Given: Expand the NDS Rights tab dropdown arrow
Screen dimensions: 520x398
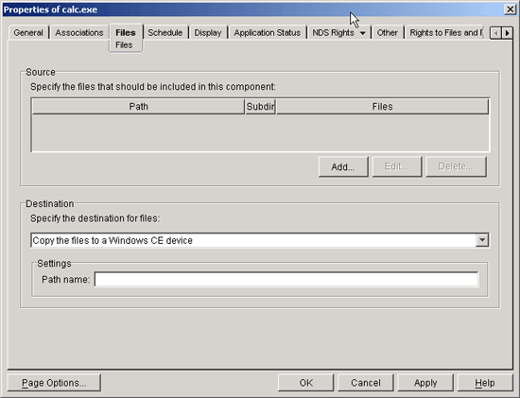Looking at the screenshot, I should [362, 33].
